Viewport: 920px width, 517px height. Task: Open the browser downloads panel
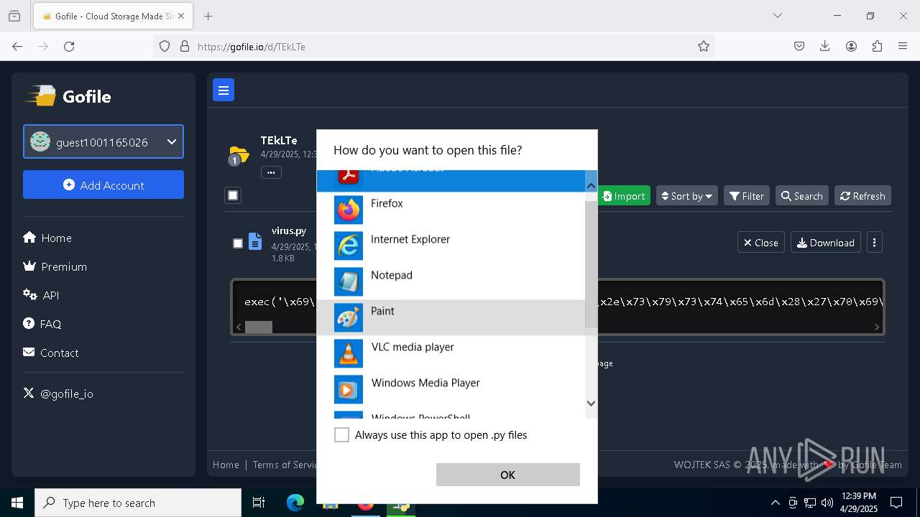click(825, 46)
